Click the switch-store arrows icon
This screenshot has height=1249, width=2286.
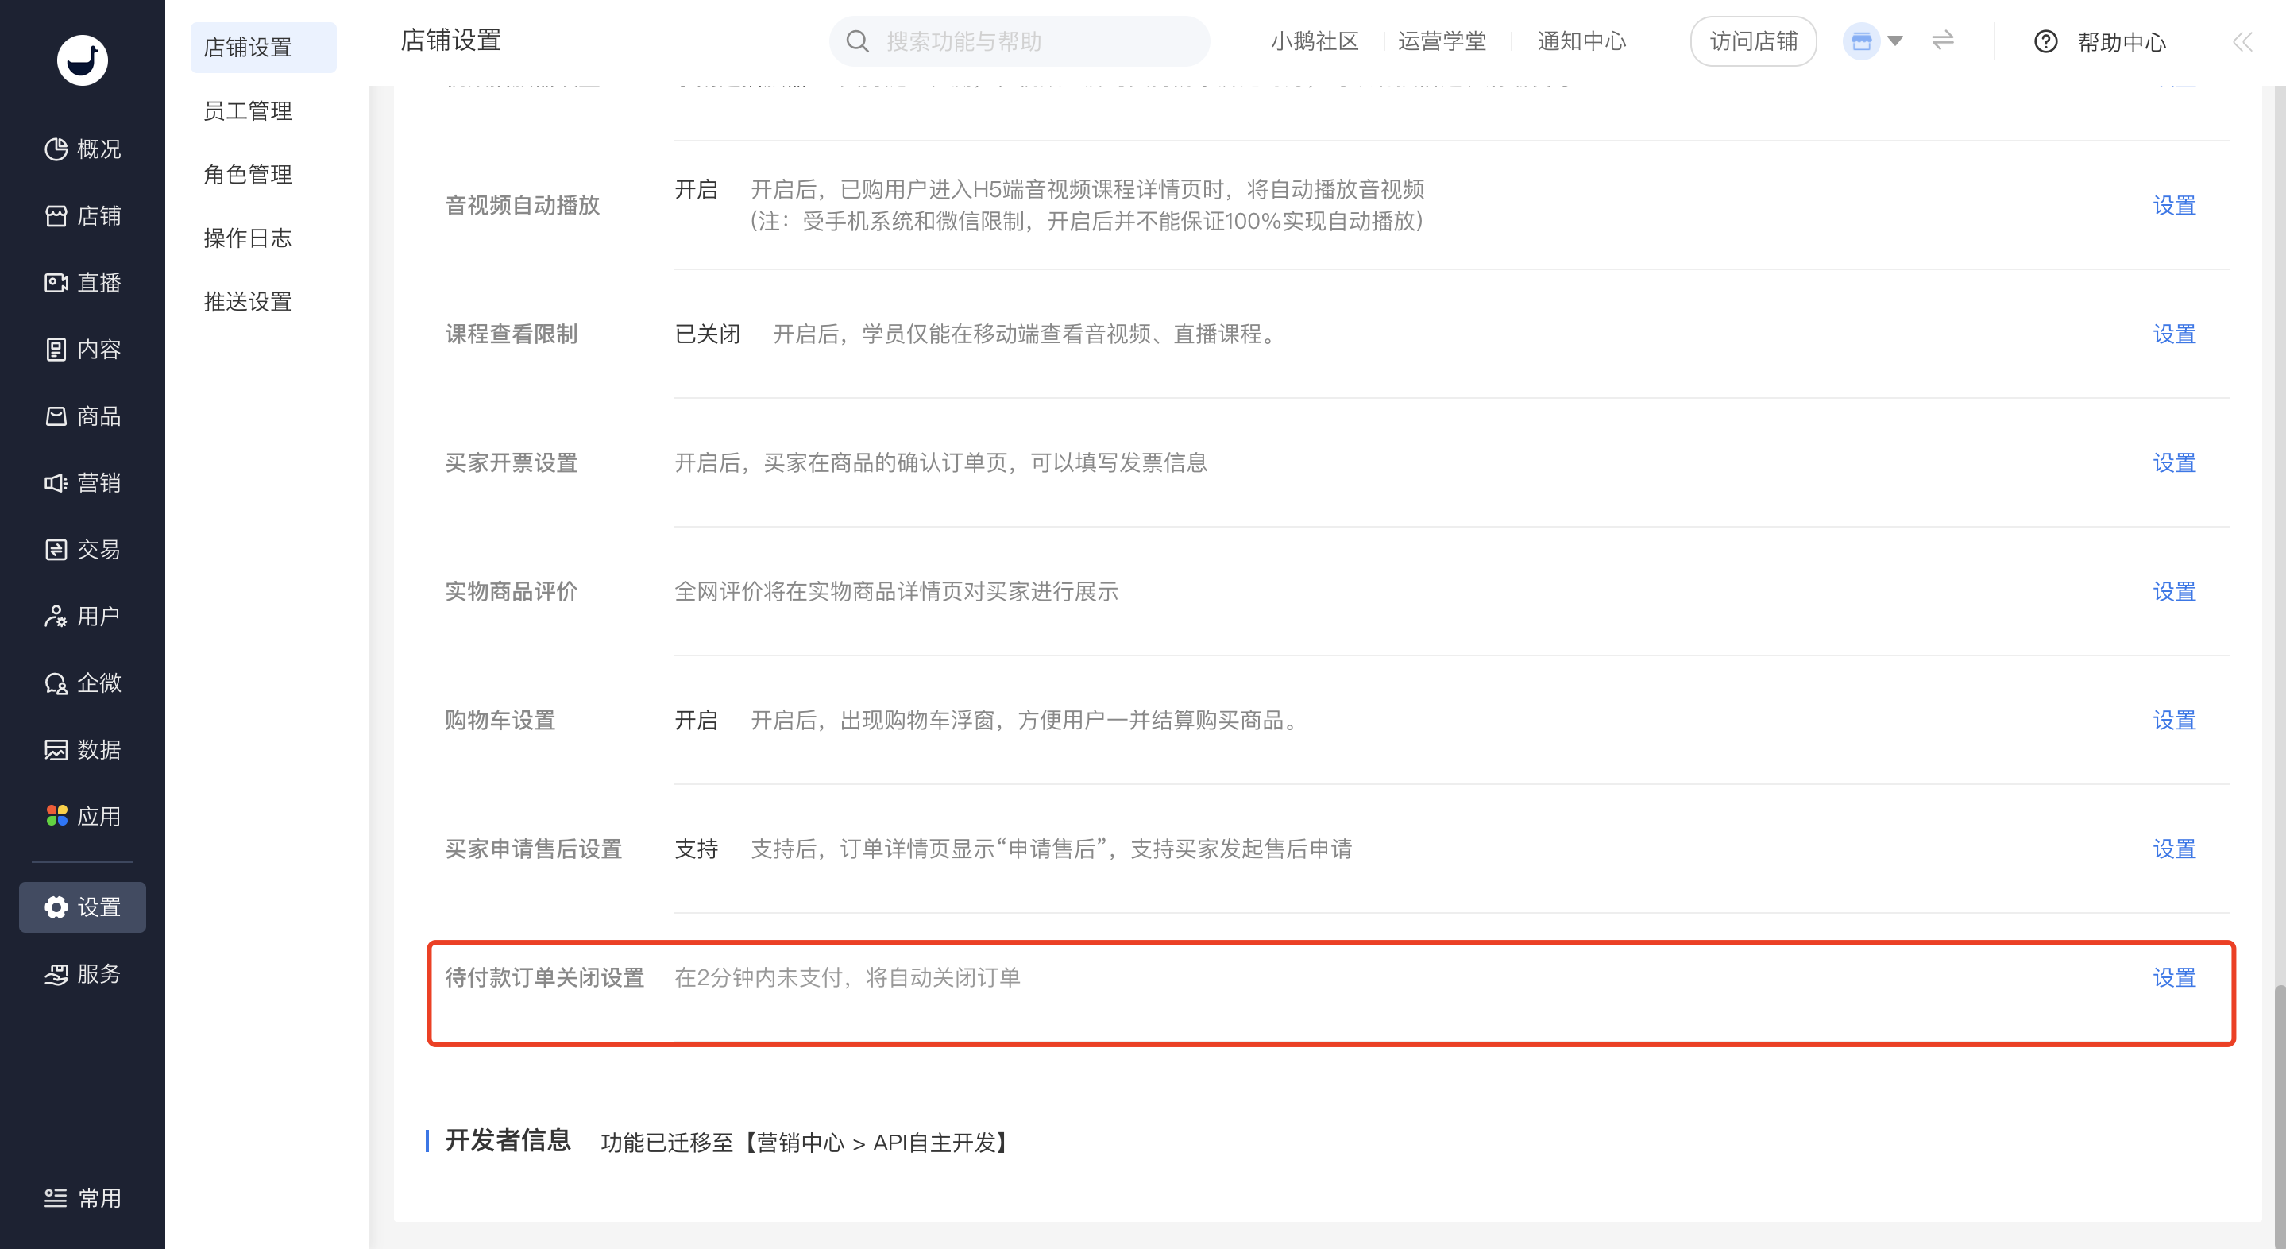pos(1943,41)
